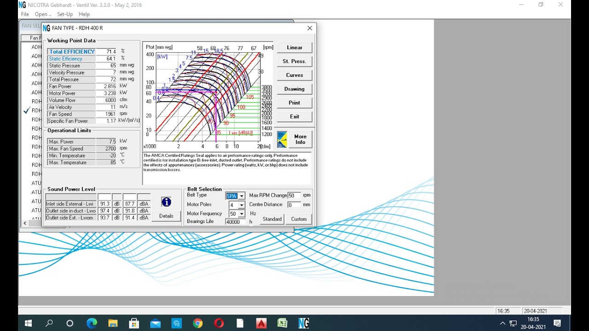The image size is (589, 331).
Task: Click the Volume Flow value 6000
Action: pos(107,100)
